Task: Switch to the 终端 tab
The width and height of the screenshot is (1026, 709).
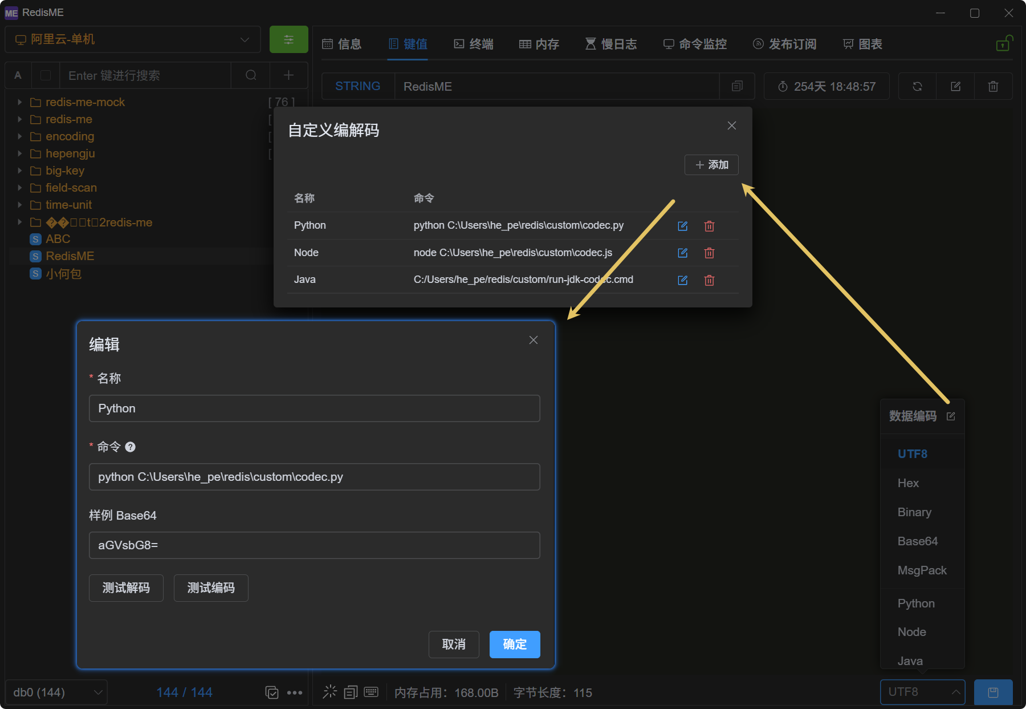Action: pos(474,44)
